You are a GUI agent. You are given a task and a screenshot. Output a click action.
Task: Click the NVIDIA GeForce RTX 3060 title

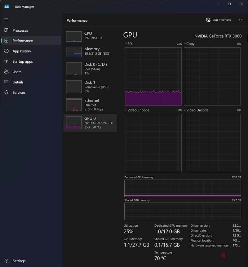[218, 36]
